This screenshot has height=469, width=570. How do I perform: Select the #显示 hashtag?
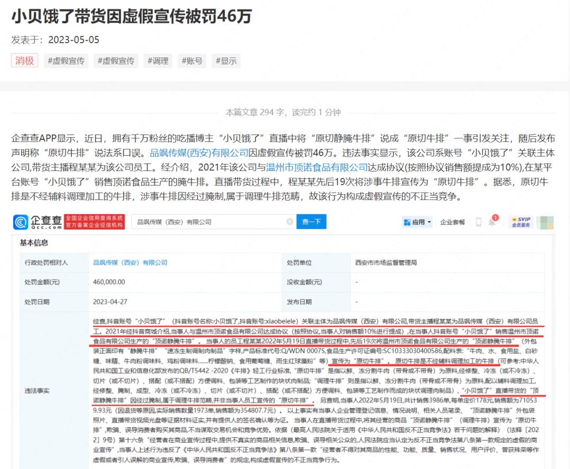[x=226, y=61]
